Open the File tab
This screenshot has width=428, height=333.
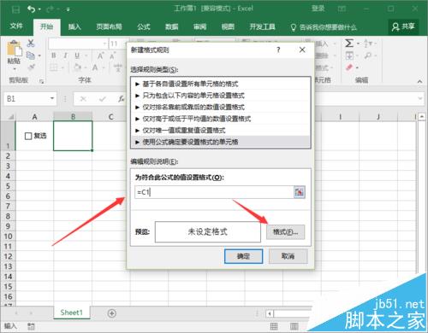click(16, 26)
